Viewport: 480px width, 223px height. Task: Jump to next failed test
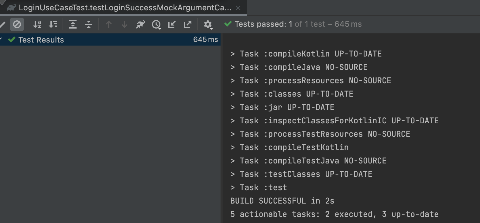125,24
